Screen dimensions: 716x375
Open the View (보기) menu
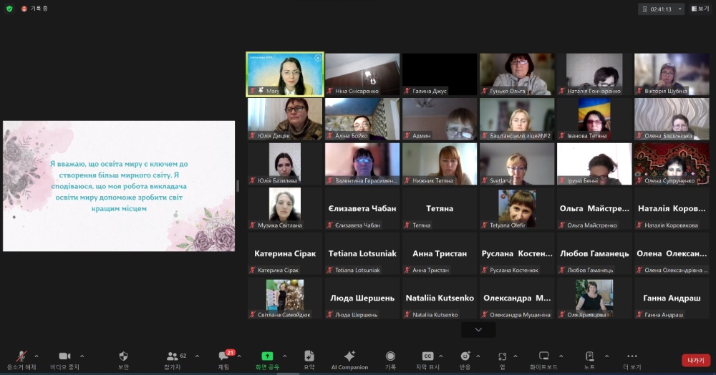pyautogui.click(x=700, y=9)
